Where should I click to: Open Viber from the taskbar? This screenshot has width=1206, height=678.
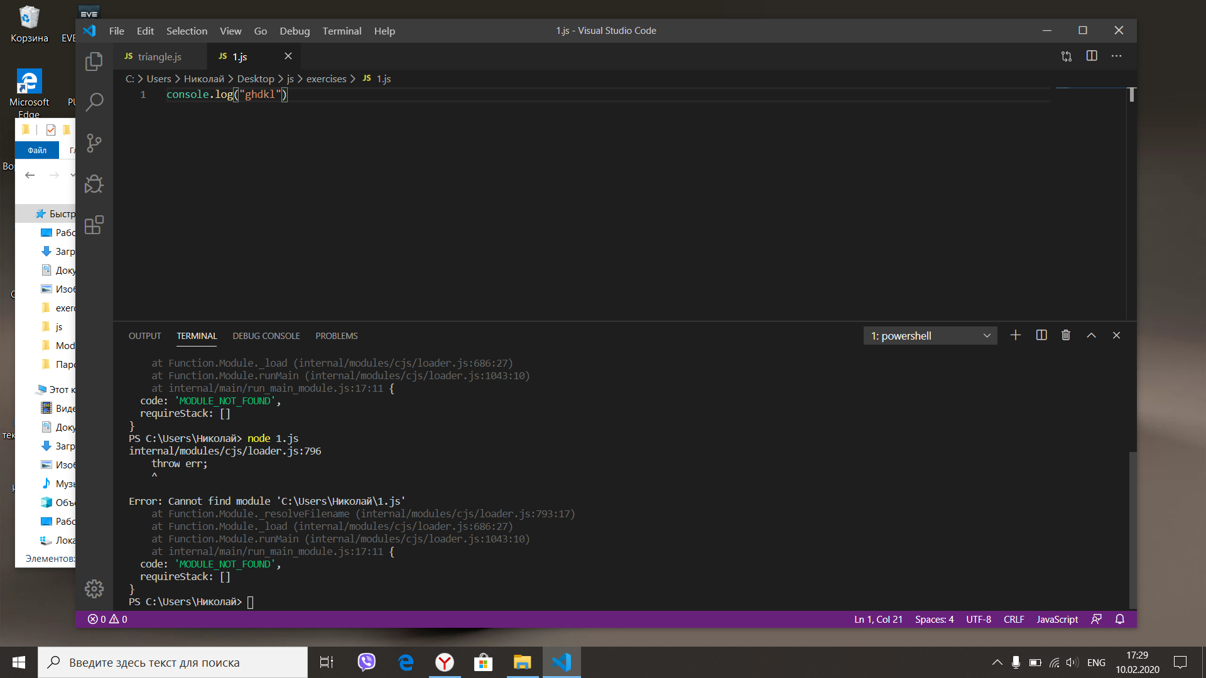(x=366, y=662)
